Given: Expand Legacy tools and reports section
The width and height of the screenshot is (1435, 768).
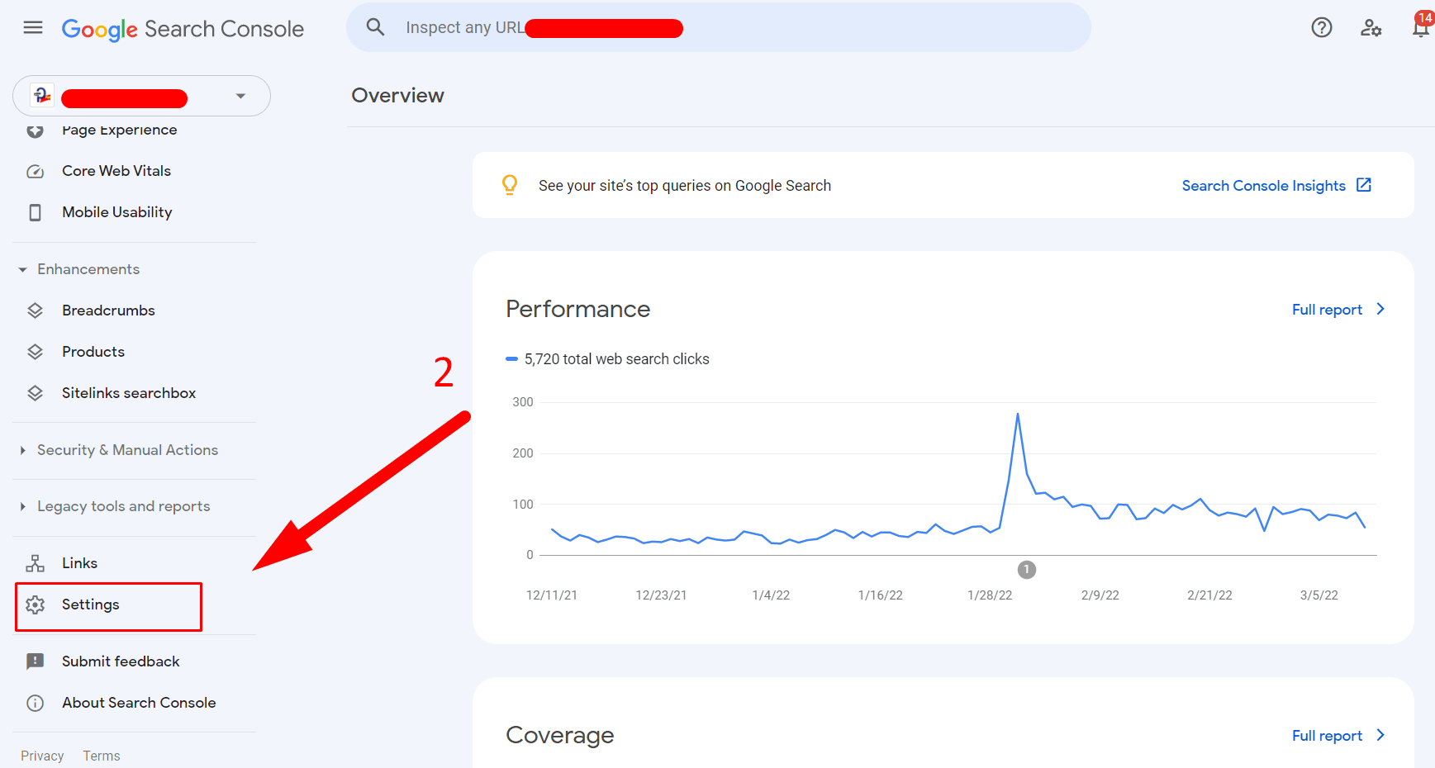Looking at the screenshot, I should 123,506.
